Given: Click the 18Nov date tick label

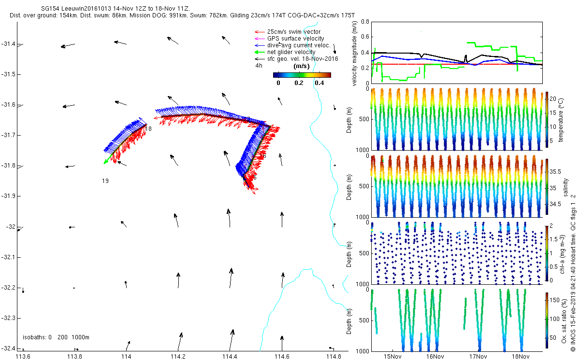Looking at the screenshot, I should pyautogui.click(x=520, y=357).
